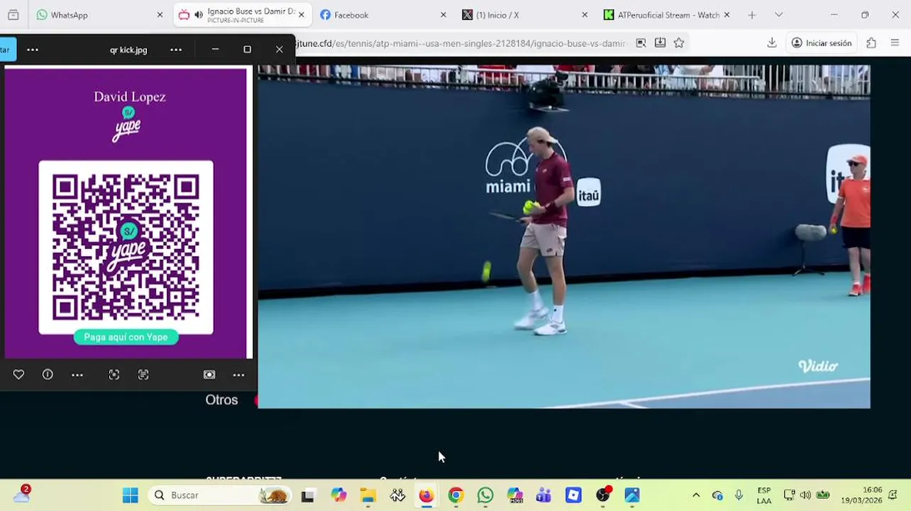This screenshot has height=511, width=911.
Task: Click the microphone tray icon
Action: click(x=739, y=495)
